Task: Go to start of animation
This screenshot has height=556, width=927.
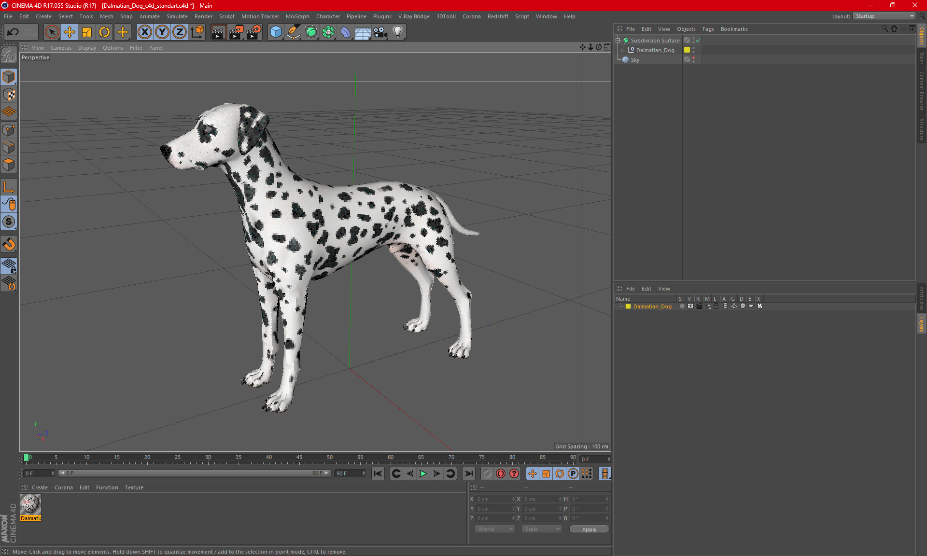Action: tap(378, 473)
